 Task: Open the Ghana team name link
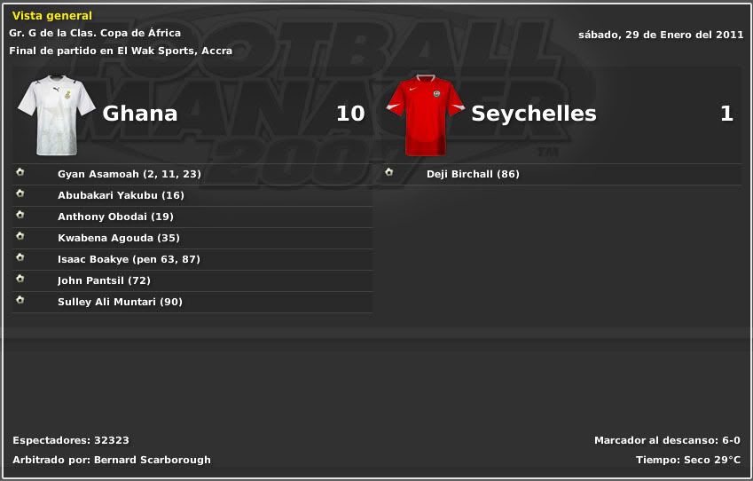pos(140,114)
